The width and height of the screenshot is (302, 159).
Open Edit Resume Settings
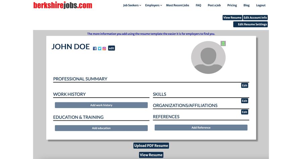click(250, 24)
